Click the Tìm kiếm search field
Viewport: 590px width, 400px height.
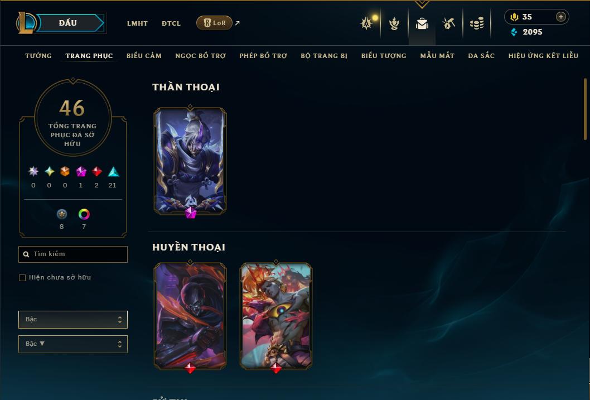tap(73, 254)
